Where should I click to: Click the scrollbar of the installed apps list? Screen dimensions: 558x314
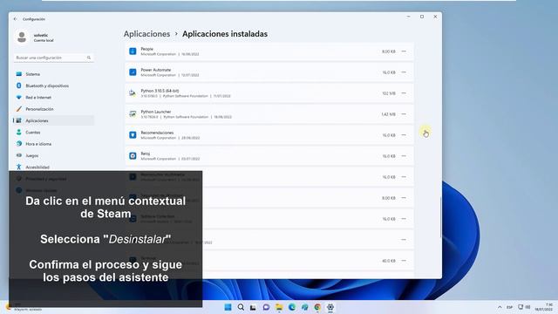click(440, 217)
